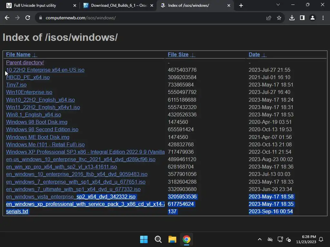Open the Chrome profile icon

pyautogui.click(x=313, y=18)
